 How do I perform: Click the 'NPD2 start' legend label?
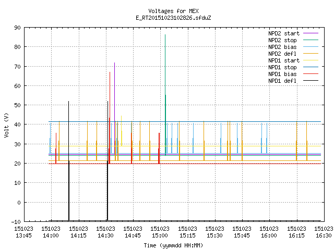pyautogui.click(x=284, y=33)
